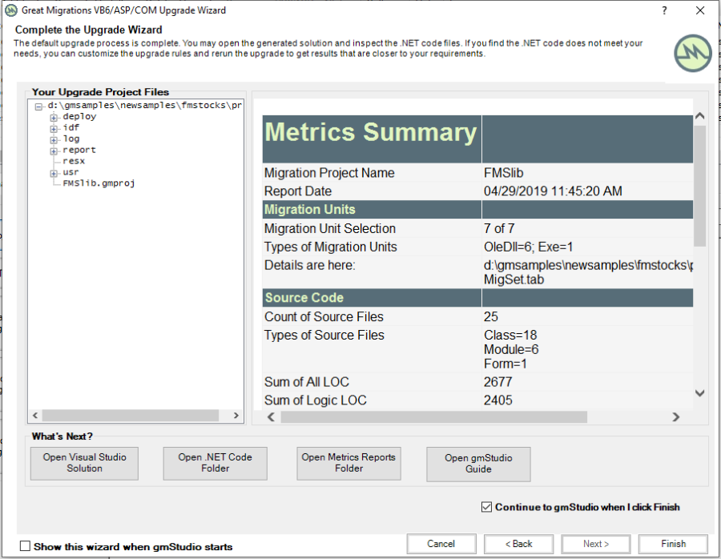Image resolution: width=721 pixels, height=559 pixels.
Task: Enable Show this wizard when gmStudio starts
Action: point(25,546)
